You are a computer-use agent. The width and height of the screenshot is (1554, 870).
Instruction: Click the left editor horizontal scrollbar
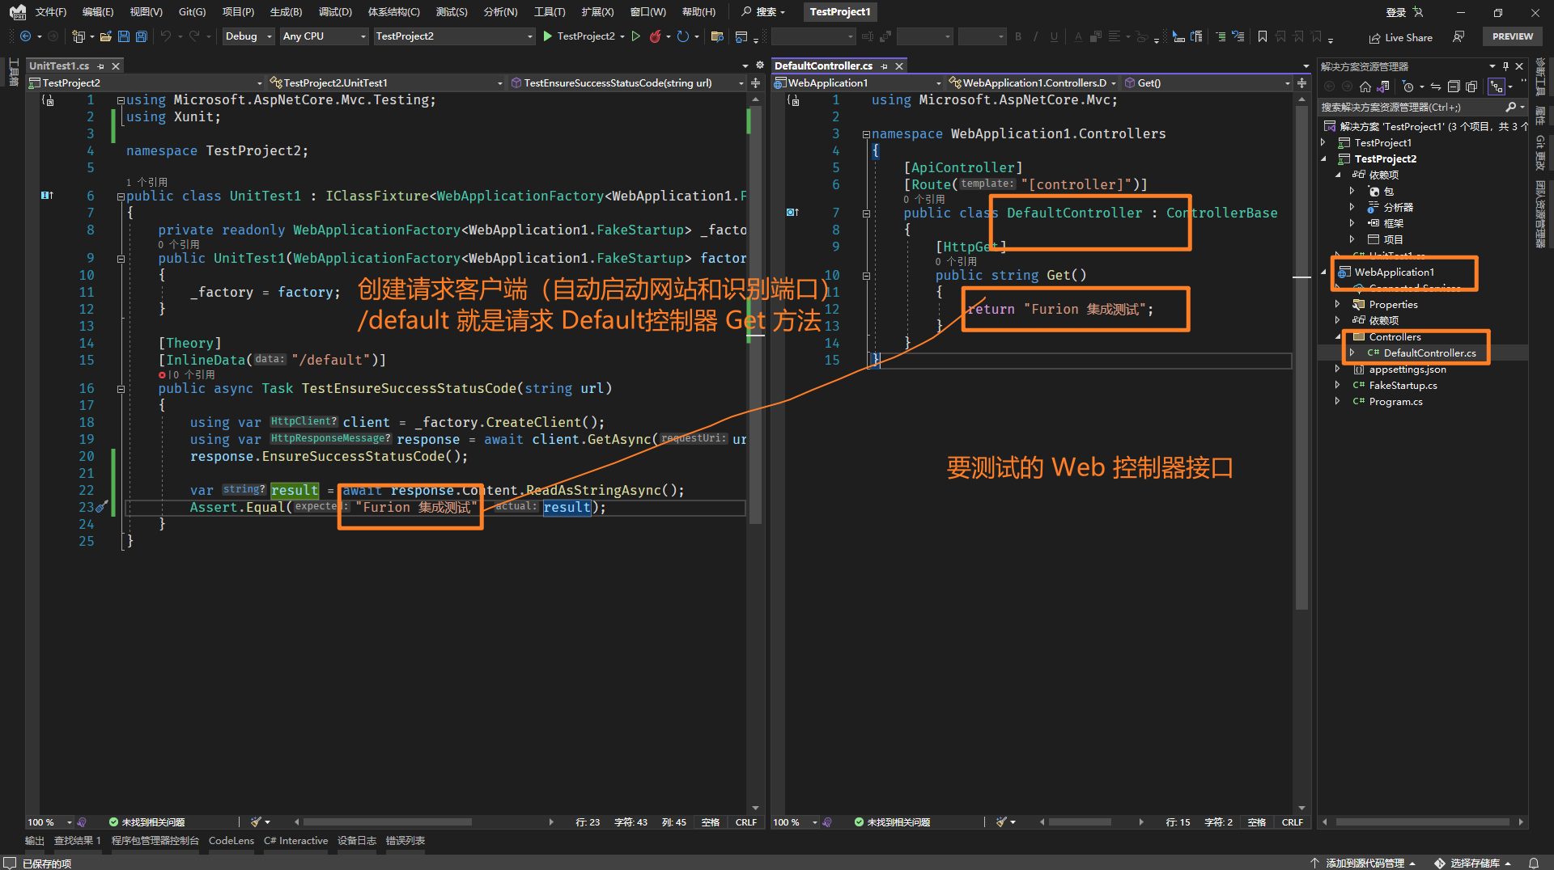388,822
